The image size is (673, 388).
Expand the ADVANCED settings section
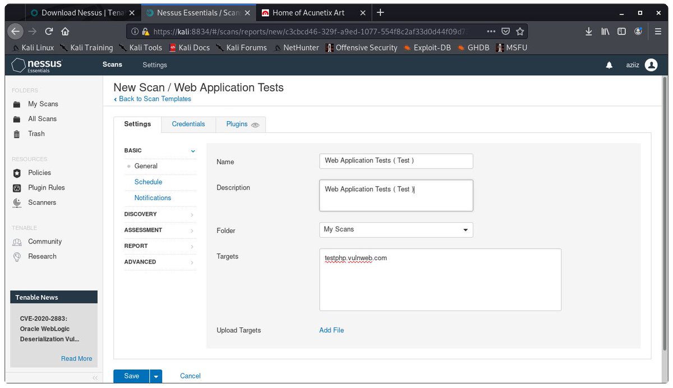click(160, 262)
